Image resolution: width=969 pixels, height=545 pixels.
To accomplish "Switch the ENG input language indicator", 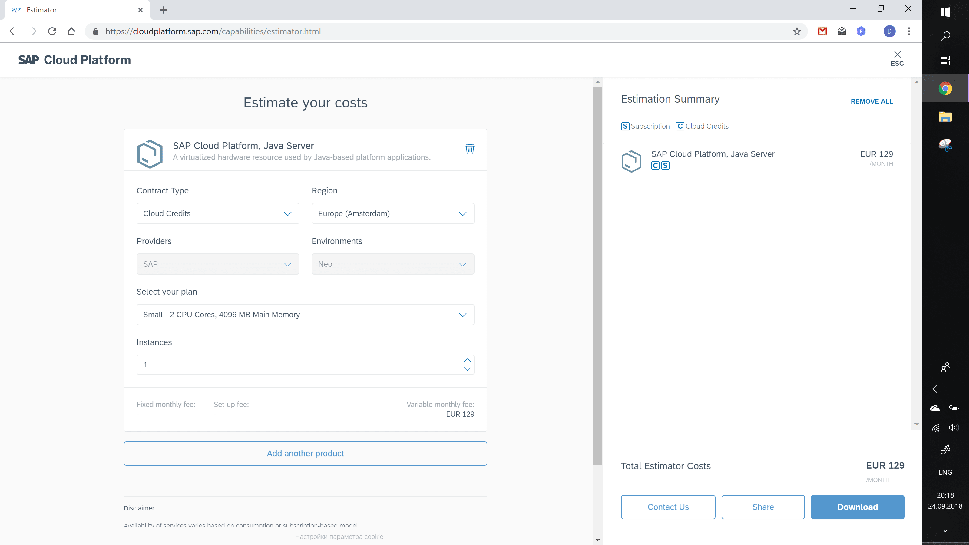I will [945, 472].
